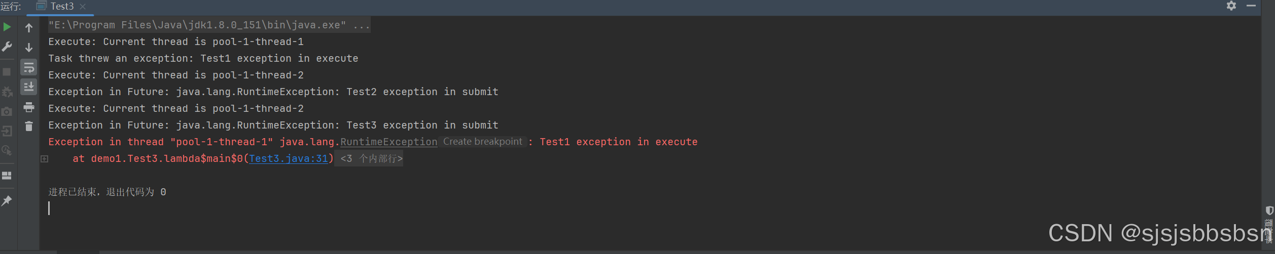This screenshot has height=254, width=1275.
Task: Print the console output
Action: (x=29, y=107)
